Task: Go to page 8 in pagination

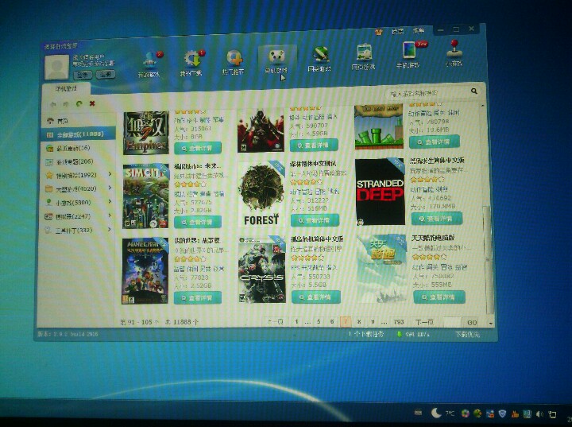Action: point(359,321)
